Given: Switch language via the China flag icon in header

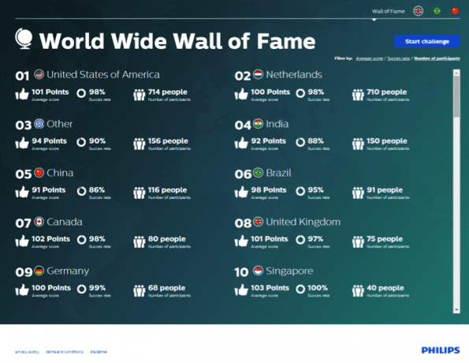Looking at the screenshot, I should point(455,11).
